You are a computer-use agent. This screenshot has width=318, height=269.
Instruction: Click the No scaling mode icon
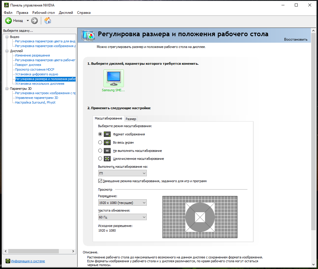click(x=107, y=151)
